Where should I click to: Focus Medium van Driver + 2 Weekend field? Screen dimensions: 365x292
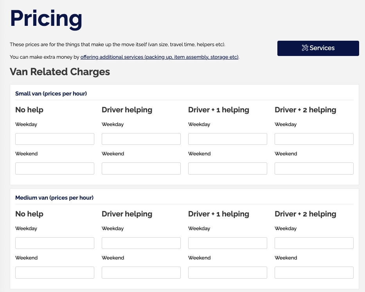click(314, 272)
